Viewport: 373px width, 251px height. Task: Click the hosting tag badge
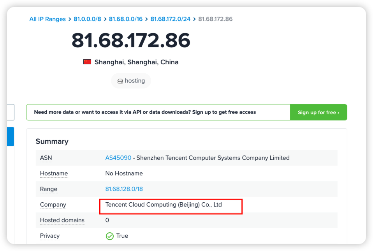coord(131,81)
